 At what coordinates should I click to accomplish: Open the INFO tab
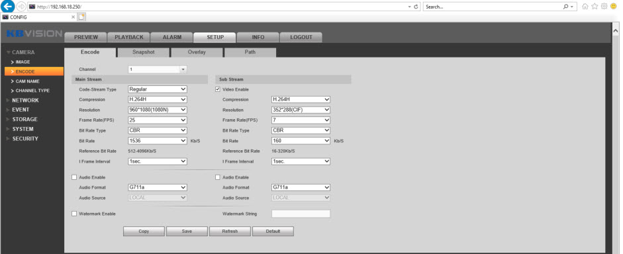pyautogui.click(x=258, y=37)
